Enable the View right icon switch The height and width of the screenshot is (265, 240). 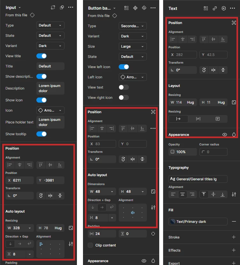point(124,97)
